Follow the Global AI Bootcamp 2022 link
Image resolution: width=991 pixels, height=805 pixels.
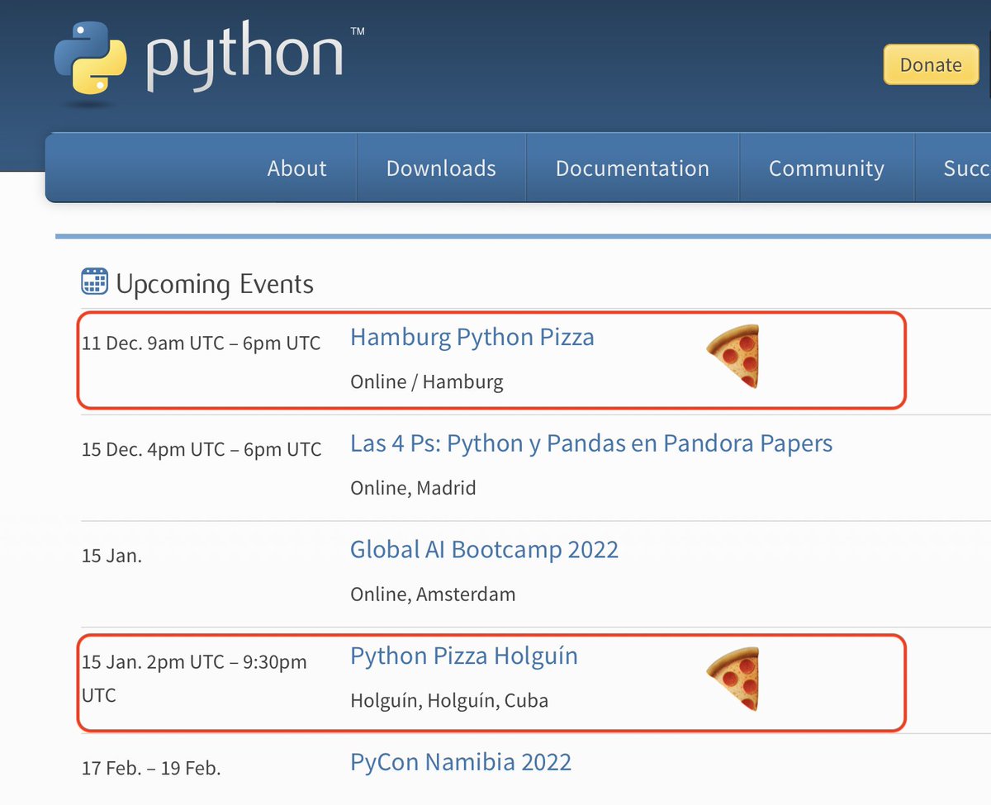pos(484,549)
